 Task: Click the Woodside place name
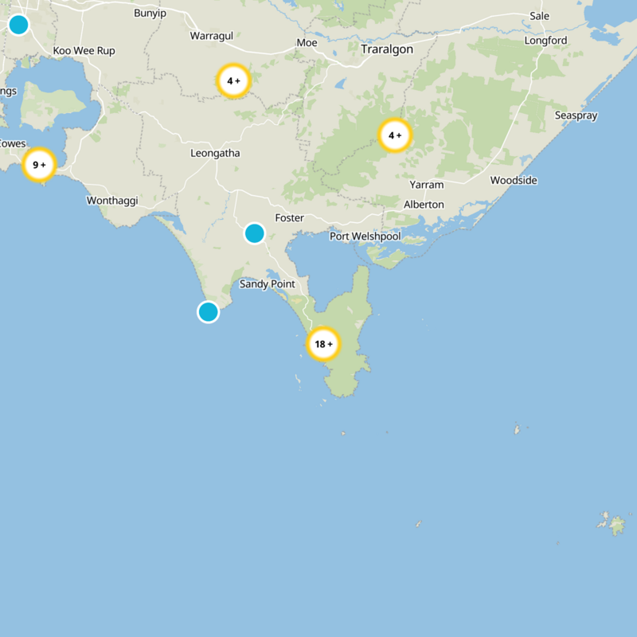pyautogui.click(x=514, y=181)
